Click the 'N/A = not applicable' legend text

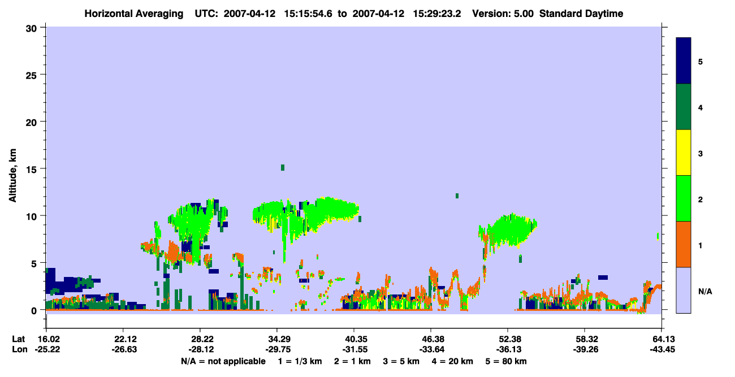click(223, 361)
